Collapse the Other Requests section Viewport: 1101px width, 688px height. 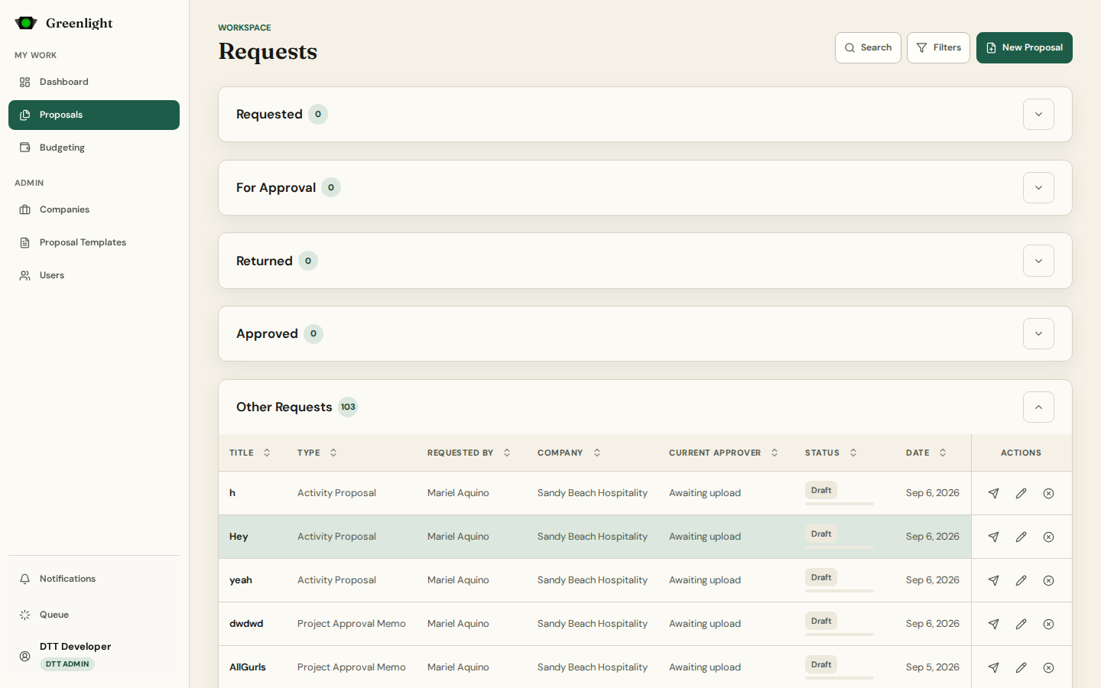1038,407
